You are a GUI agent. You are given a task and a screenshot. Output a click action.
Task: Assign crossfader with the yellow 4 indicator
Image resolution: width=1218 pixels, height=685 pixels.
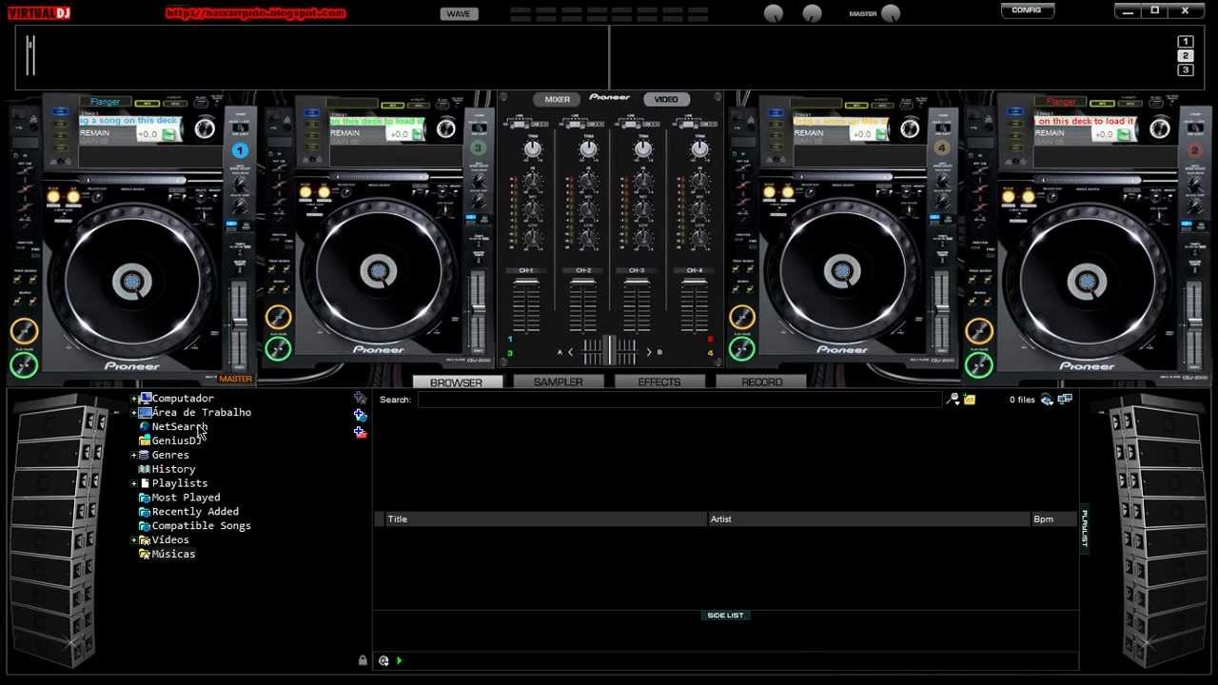point(710,354)
